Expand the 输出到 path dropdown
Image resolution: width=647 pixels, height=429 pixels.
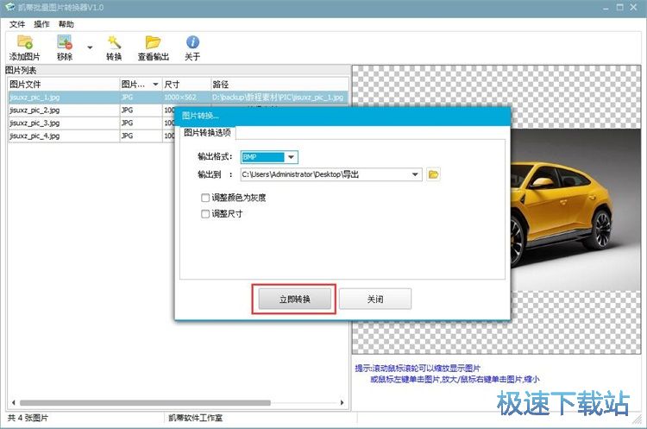pos(415,174)
